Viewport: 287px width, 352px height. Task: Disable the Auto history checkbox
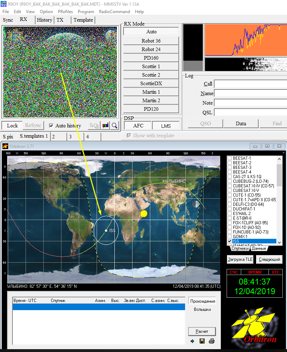tap(51, 126)
